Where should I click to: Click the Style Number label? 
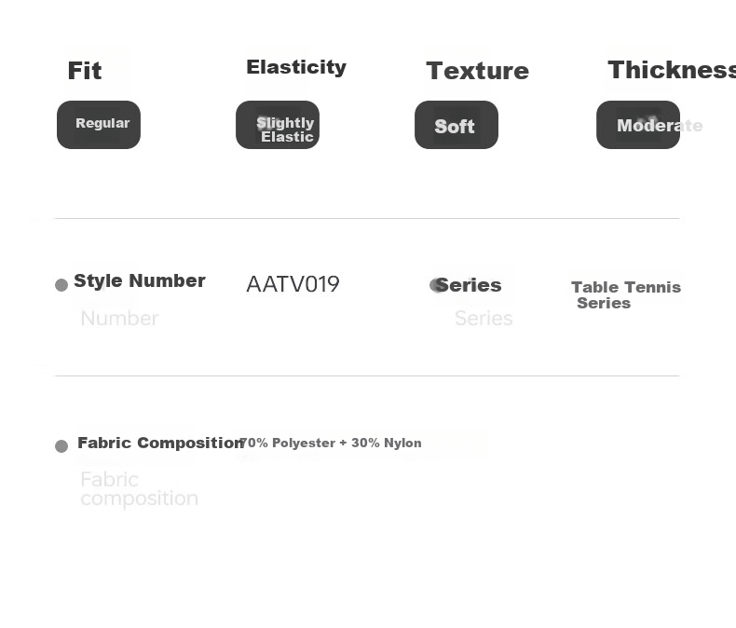pos(140,280)
